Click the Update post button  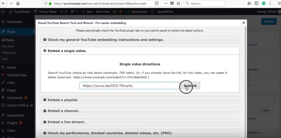tap(269, 22)
